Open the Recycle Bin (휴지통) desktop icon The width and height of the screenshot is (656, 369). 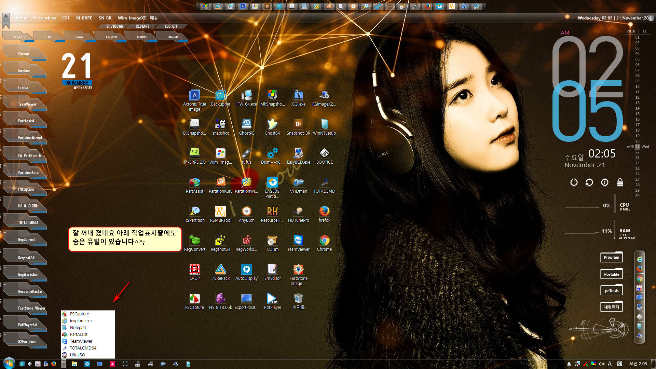point(298,301)
